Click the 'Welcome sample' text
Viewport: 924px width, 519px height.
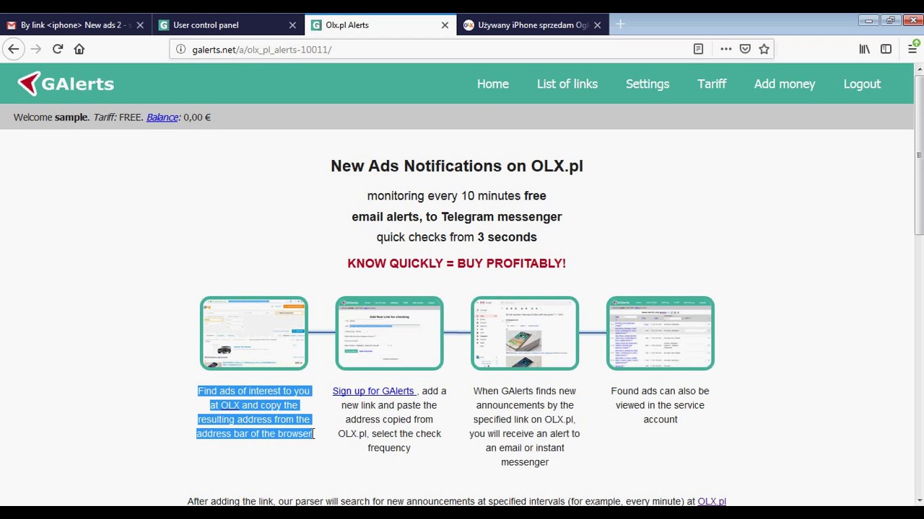coord(51,117)
